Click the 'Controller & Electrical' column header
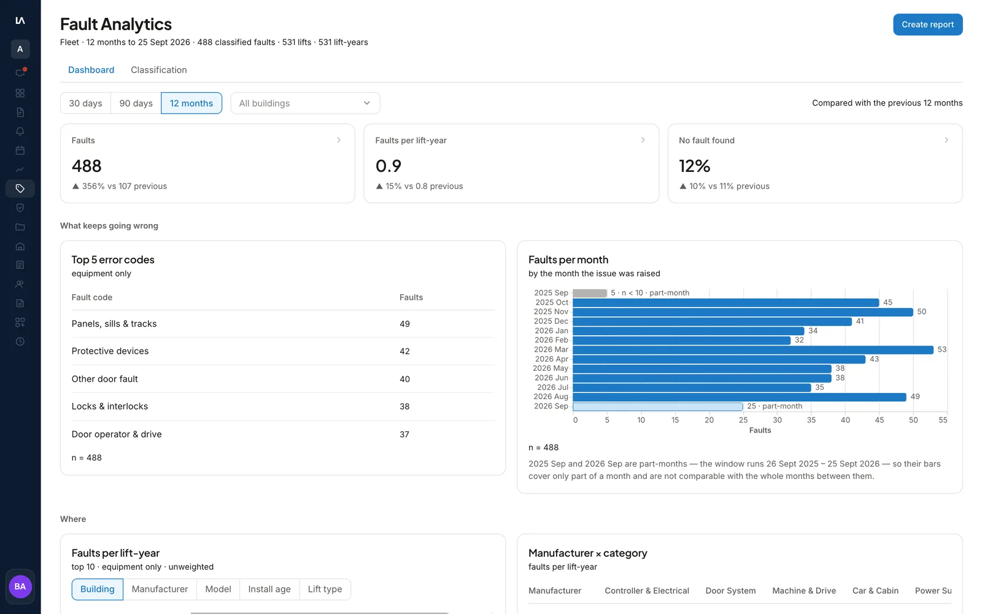Viewport: 982px width, 614px height. (647, 591)
